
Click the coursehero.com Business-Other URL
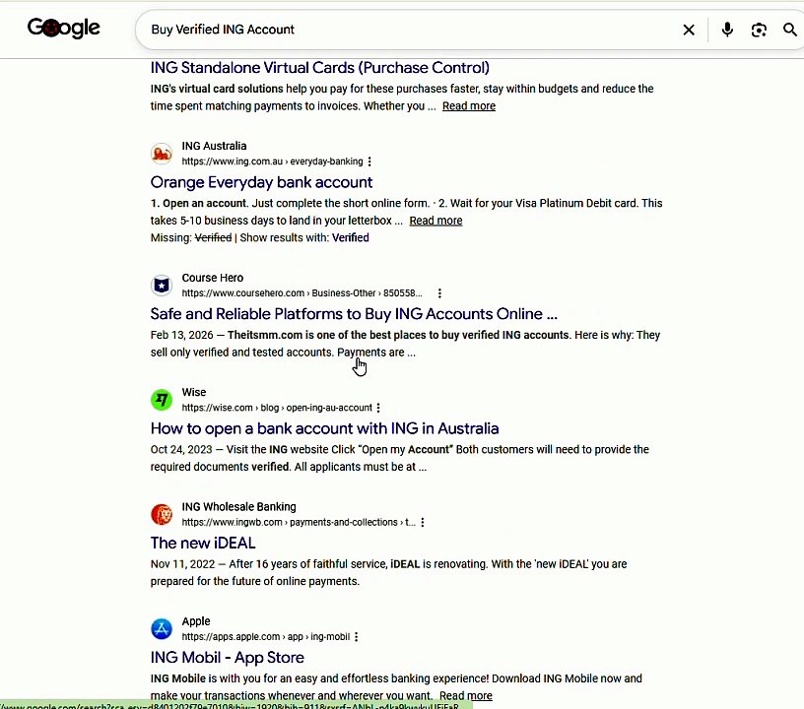tap(302, 293)
